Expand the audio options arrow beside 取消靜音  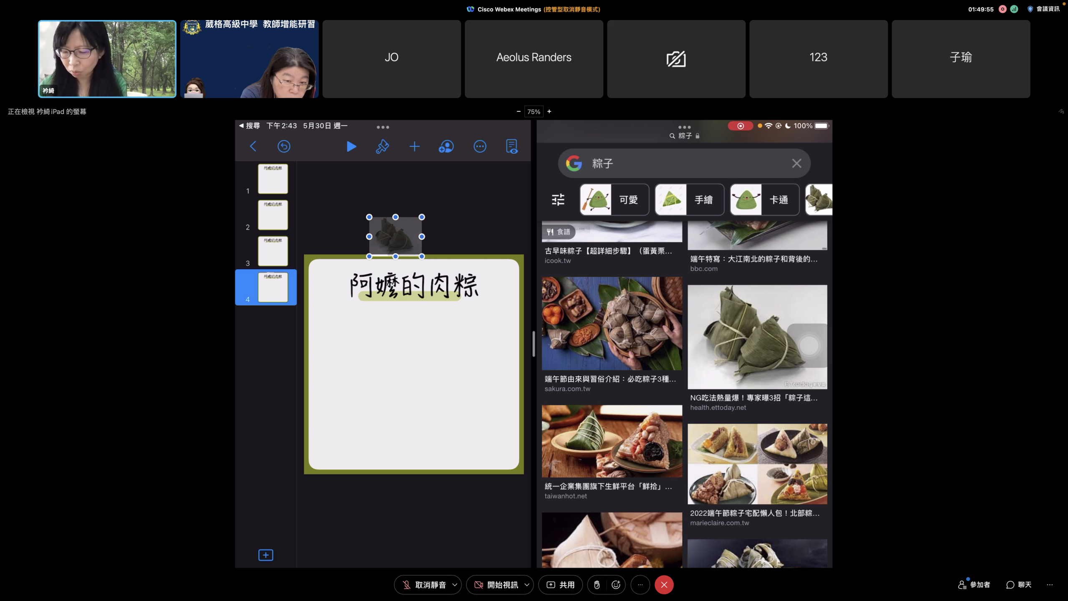click(455, 585)
